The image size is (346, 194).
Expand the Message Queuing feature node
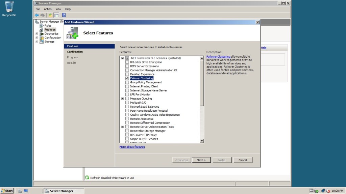(122, 99)
